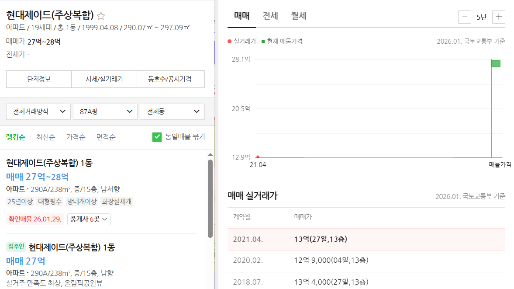Open the 동호수/공시가격 section
This screenshot has width=514, height=289.
tap(170, 79)
